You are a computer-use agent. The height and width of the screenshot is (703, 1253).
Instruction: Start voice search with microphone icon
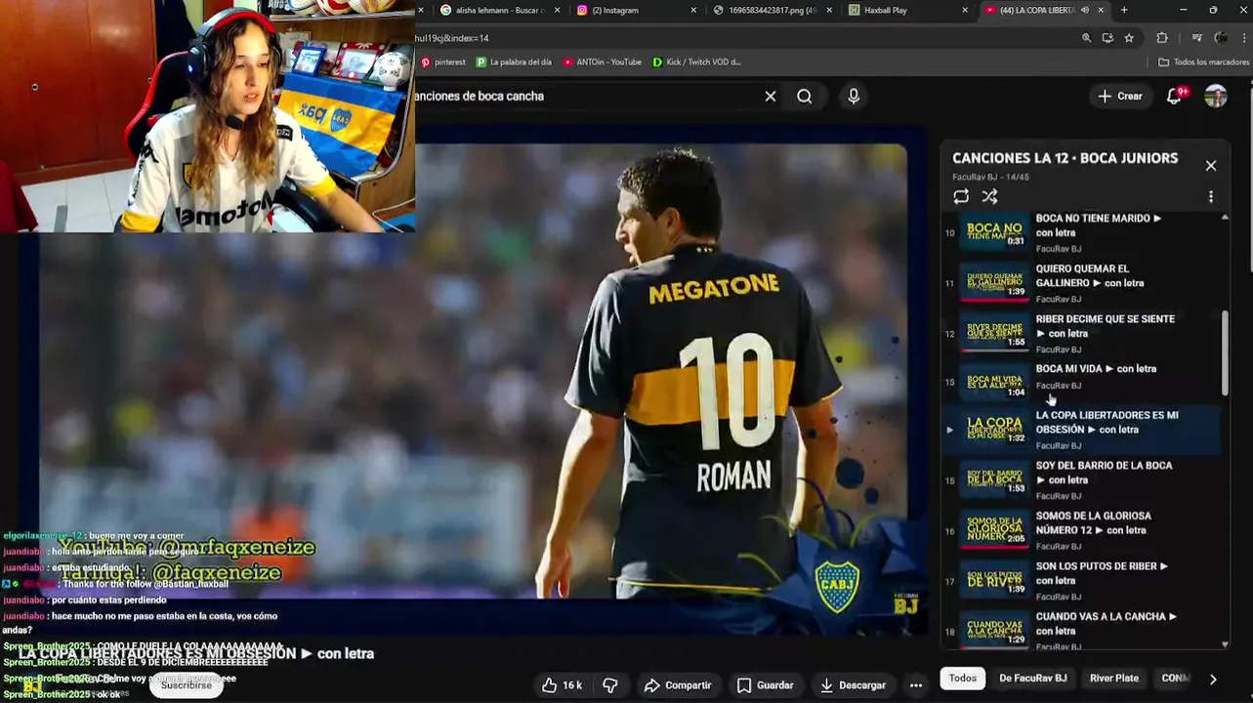[854, 96]
